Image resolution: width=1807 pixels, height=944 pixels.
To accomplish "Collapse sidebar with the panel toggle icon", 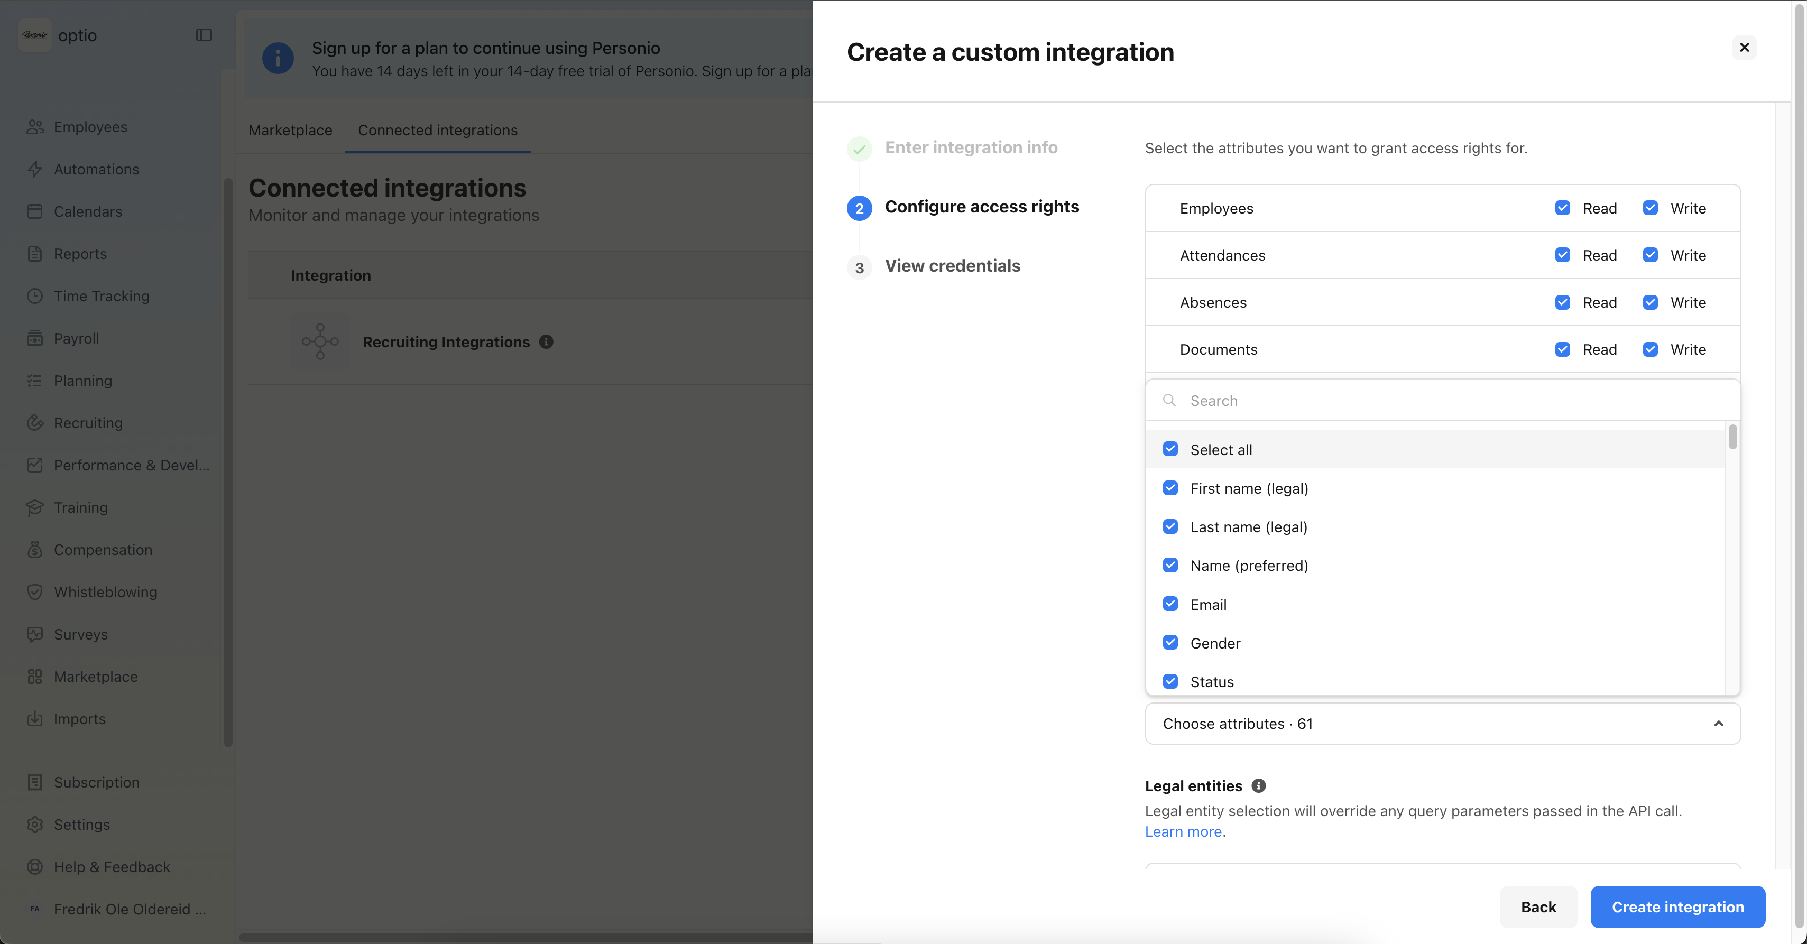I will (204, 35).
